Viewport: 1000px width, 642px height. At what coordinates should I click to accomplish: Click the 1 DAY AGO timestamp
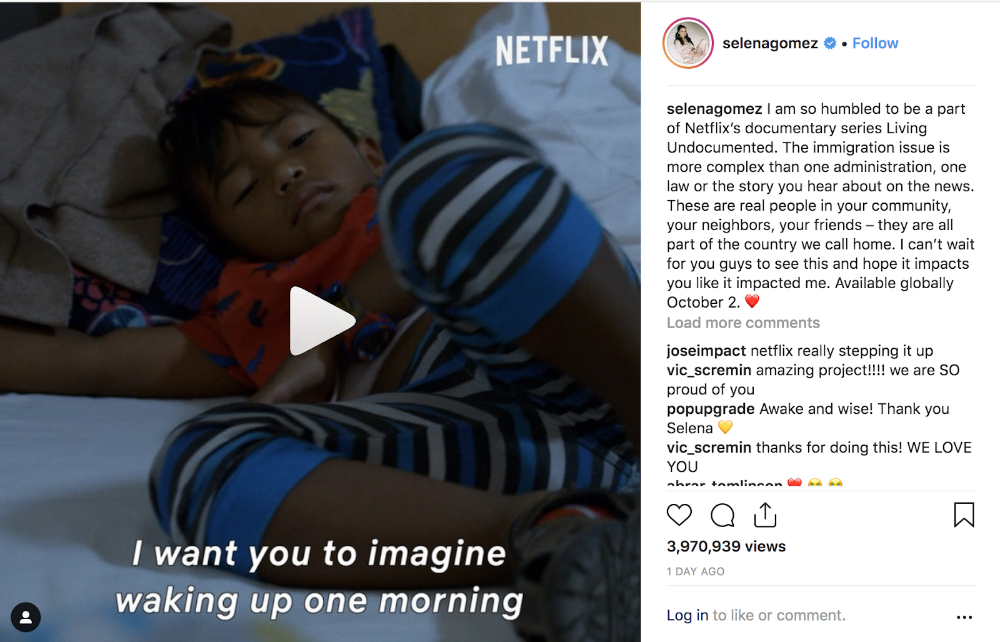tap(696, 571)
